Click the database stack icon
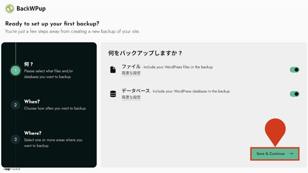This screenshot has width=308, height=173. point(113,94)
